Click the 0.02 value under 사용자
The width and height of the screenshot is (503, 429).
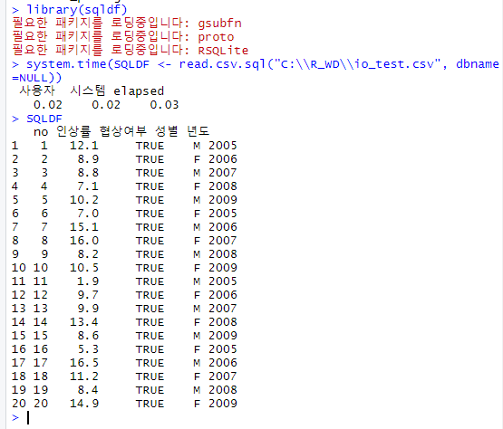click(x=48, y=105)
